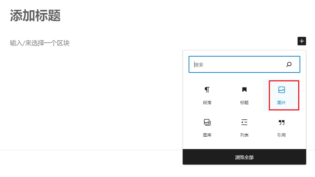Click the 引用 block label text
The image size is (315, 177).
pos(281,135)
